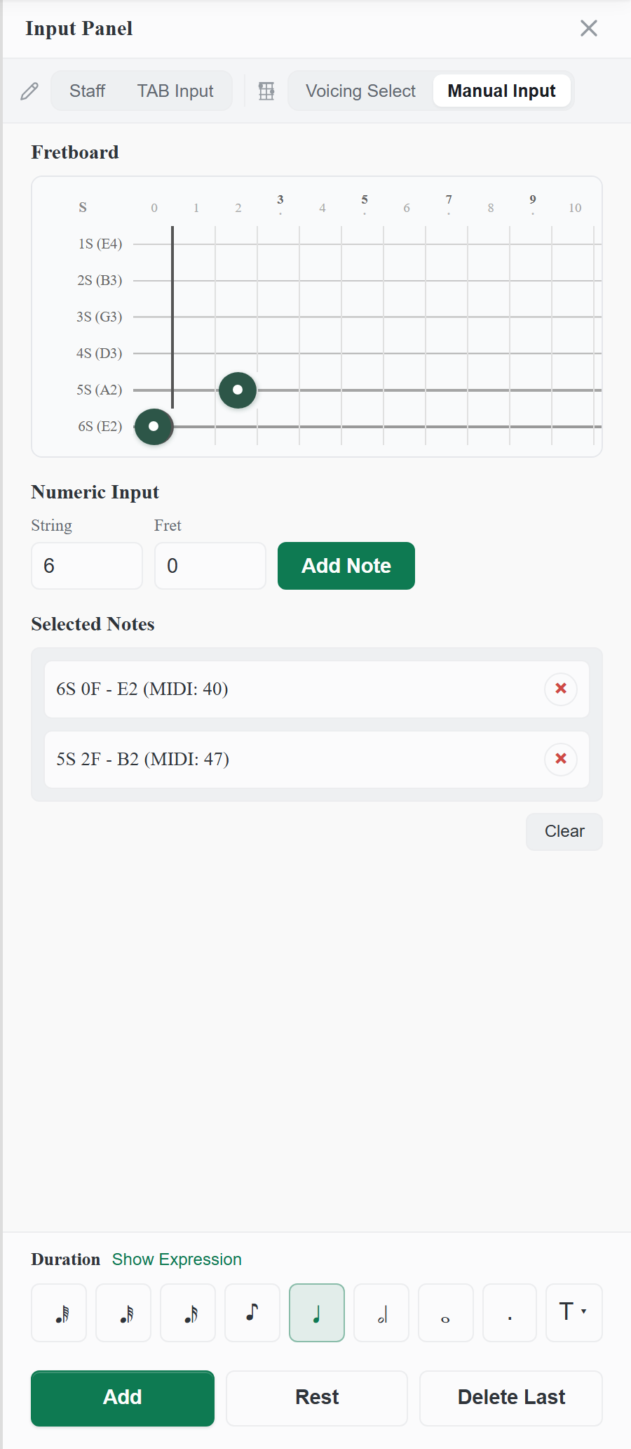
Task: Select the half note duration
Action: tap(381, 1313)
